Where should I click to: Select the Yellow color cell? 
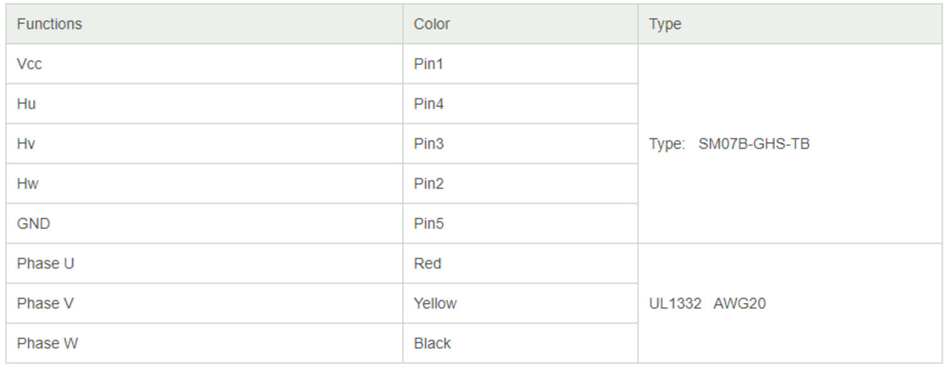435,304
